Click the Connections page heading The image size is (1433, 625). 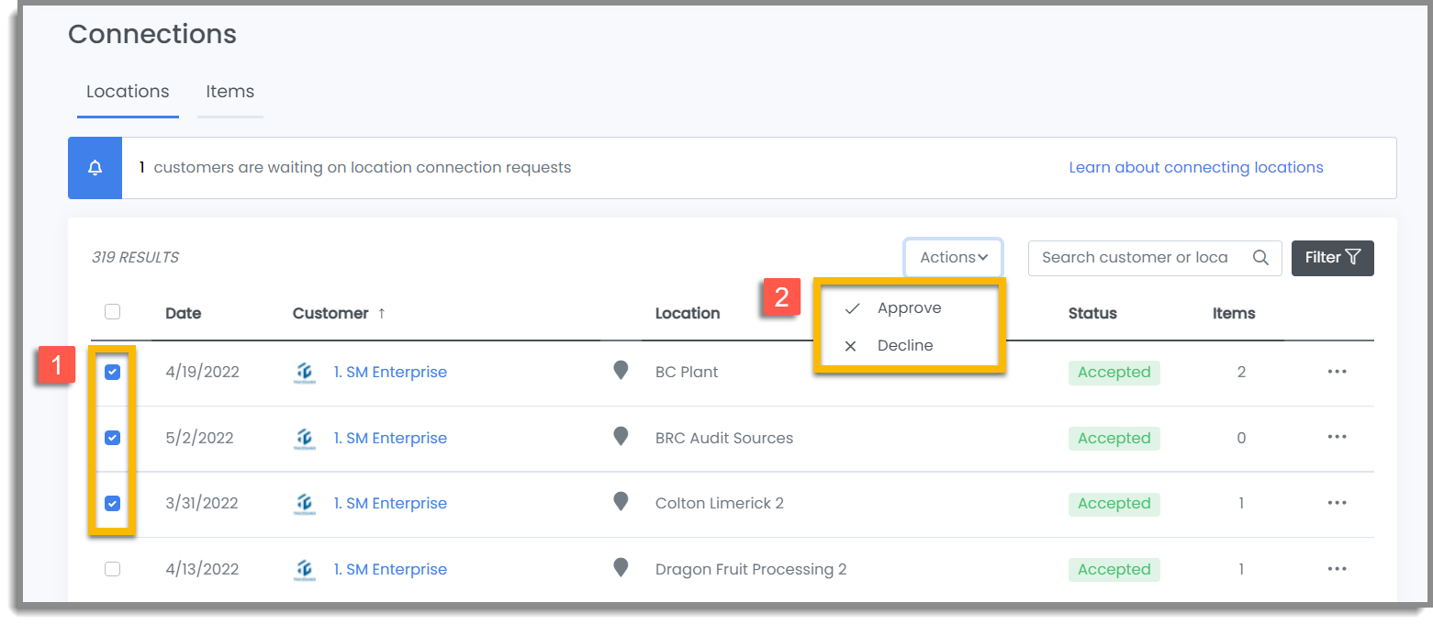pyautogui.click(x=152, y=35)
